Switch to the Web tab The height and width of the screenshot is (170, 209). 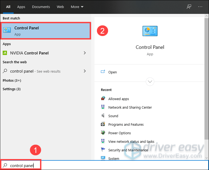pos(60,7)
